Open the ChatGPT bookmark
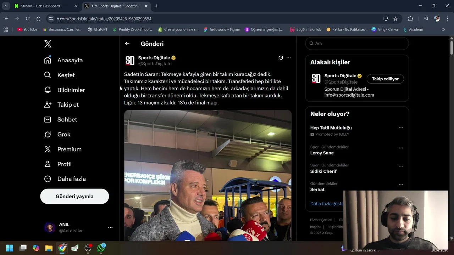The height and width of the screenshot is (255, 454). (x=98, y=29)
